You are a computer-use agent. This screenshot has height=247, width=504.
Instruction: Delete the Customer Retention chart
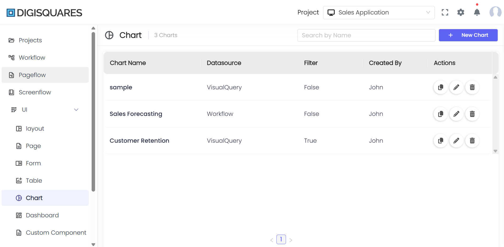(x=472, y=141)
